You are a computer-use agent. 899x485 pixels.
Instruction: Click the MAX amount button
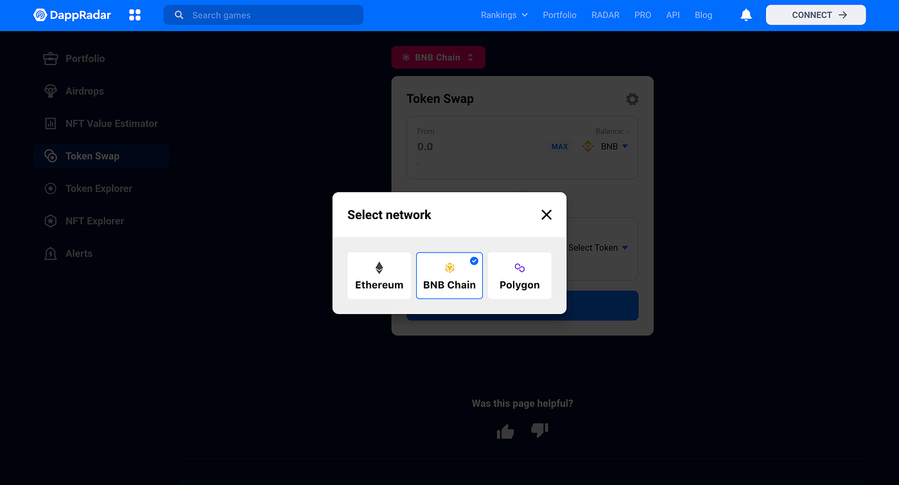click(x=559, y=146)
